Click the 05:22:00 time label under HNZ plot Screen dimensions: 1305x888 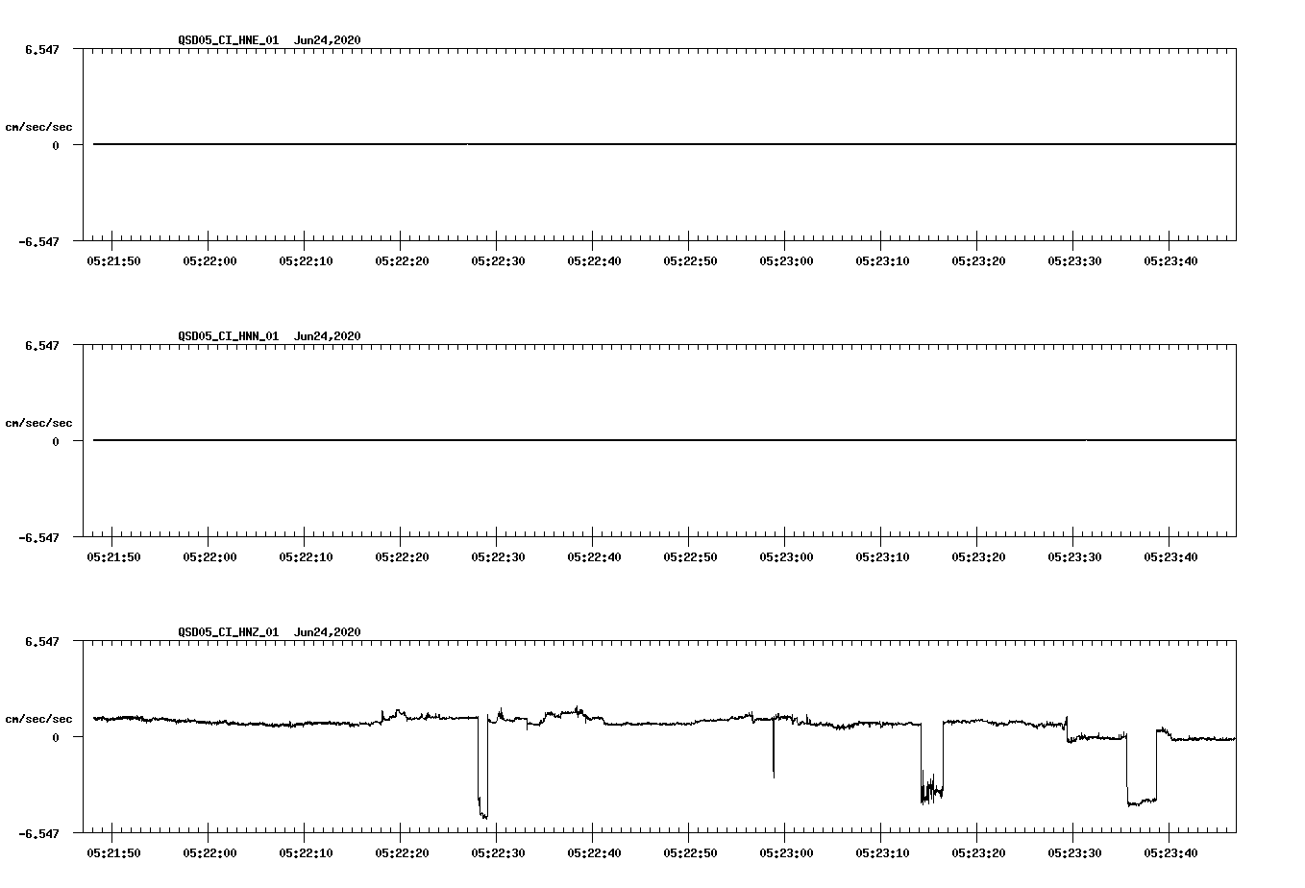[x=209, y=852]
